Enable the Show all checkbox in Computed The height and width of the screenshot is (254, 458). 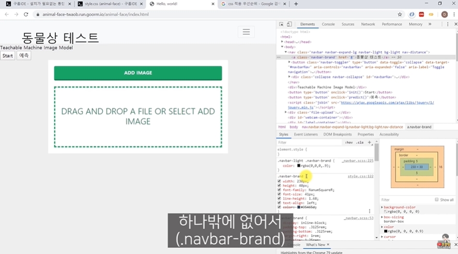(x=437, y=200)
